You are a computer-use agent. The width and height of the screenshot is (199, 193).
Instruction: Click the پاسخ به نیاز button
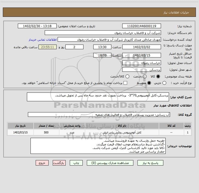click(x=150, y=163)
